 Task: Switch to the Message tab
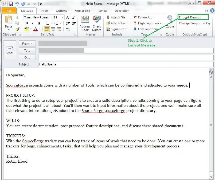[27, 11]
